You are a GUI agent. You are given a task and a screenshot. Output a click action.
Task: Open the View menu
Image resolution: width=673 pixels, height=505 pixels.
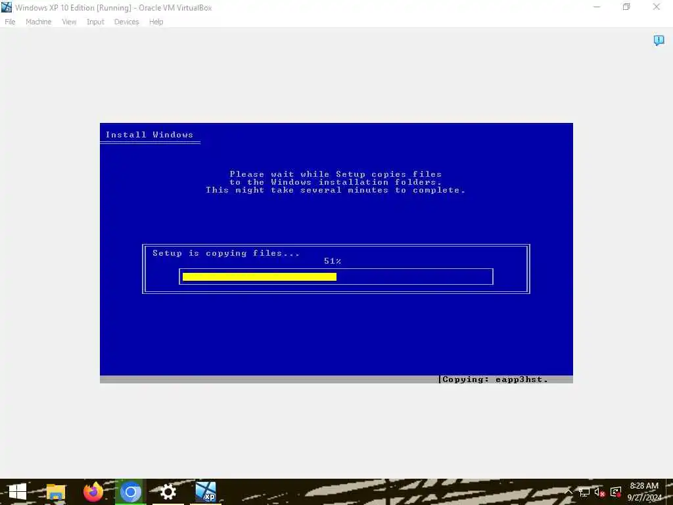(x=69, y=22)
